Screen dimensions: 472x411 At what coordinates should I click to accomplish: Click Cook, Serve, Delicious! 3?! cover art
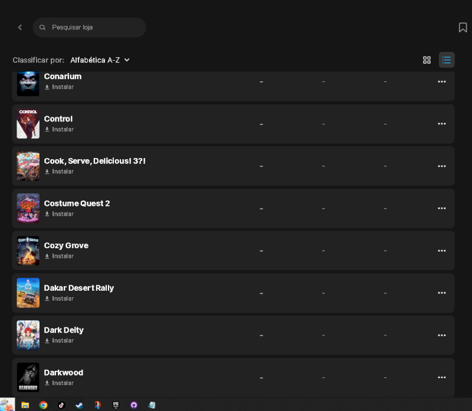[28, 166]
